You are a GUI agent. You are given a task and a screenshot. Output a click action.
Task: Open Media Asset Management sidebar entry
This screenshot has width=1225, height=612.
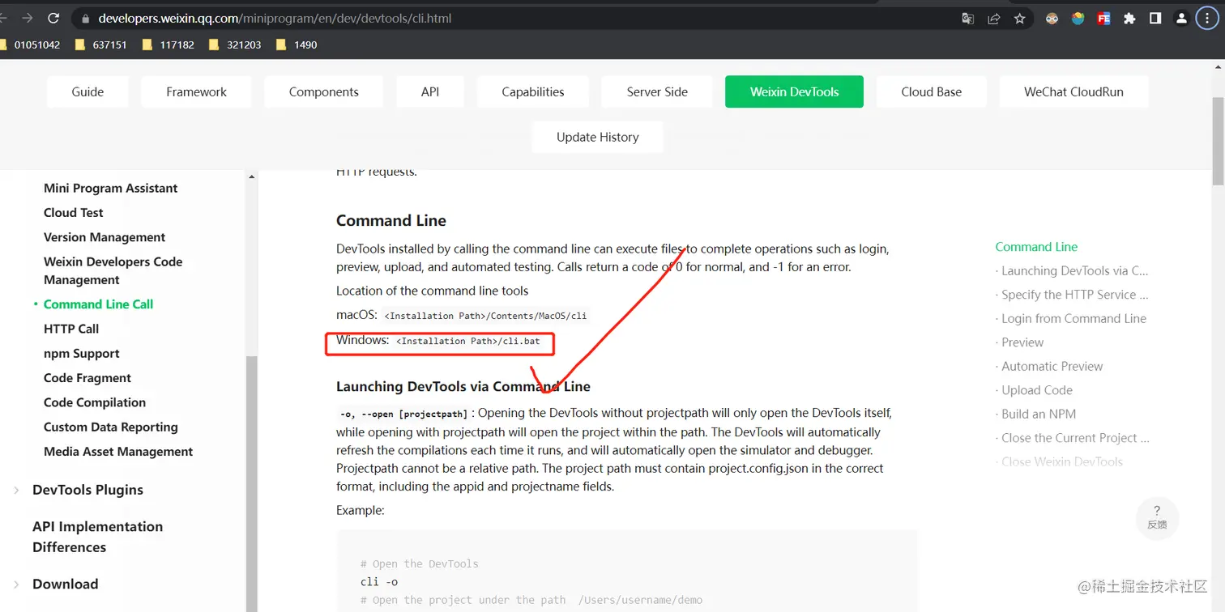[118, 452]
